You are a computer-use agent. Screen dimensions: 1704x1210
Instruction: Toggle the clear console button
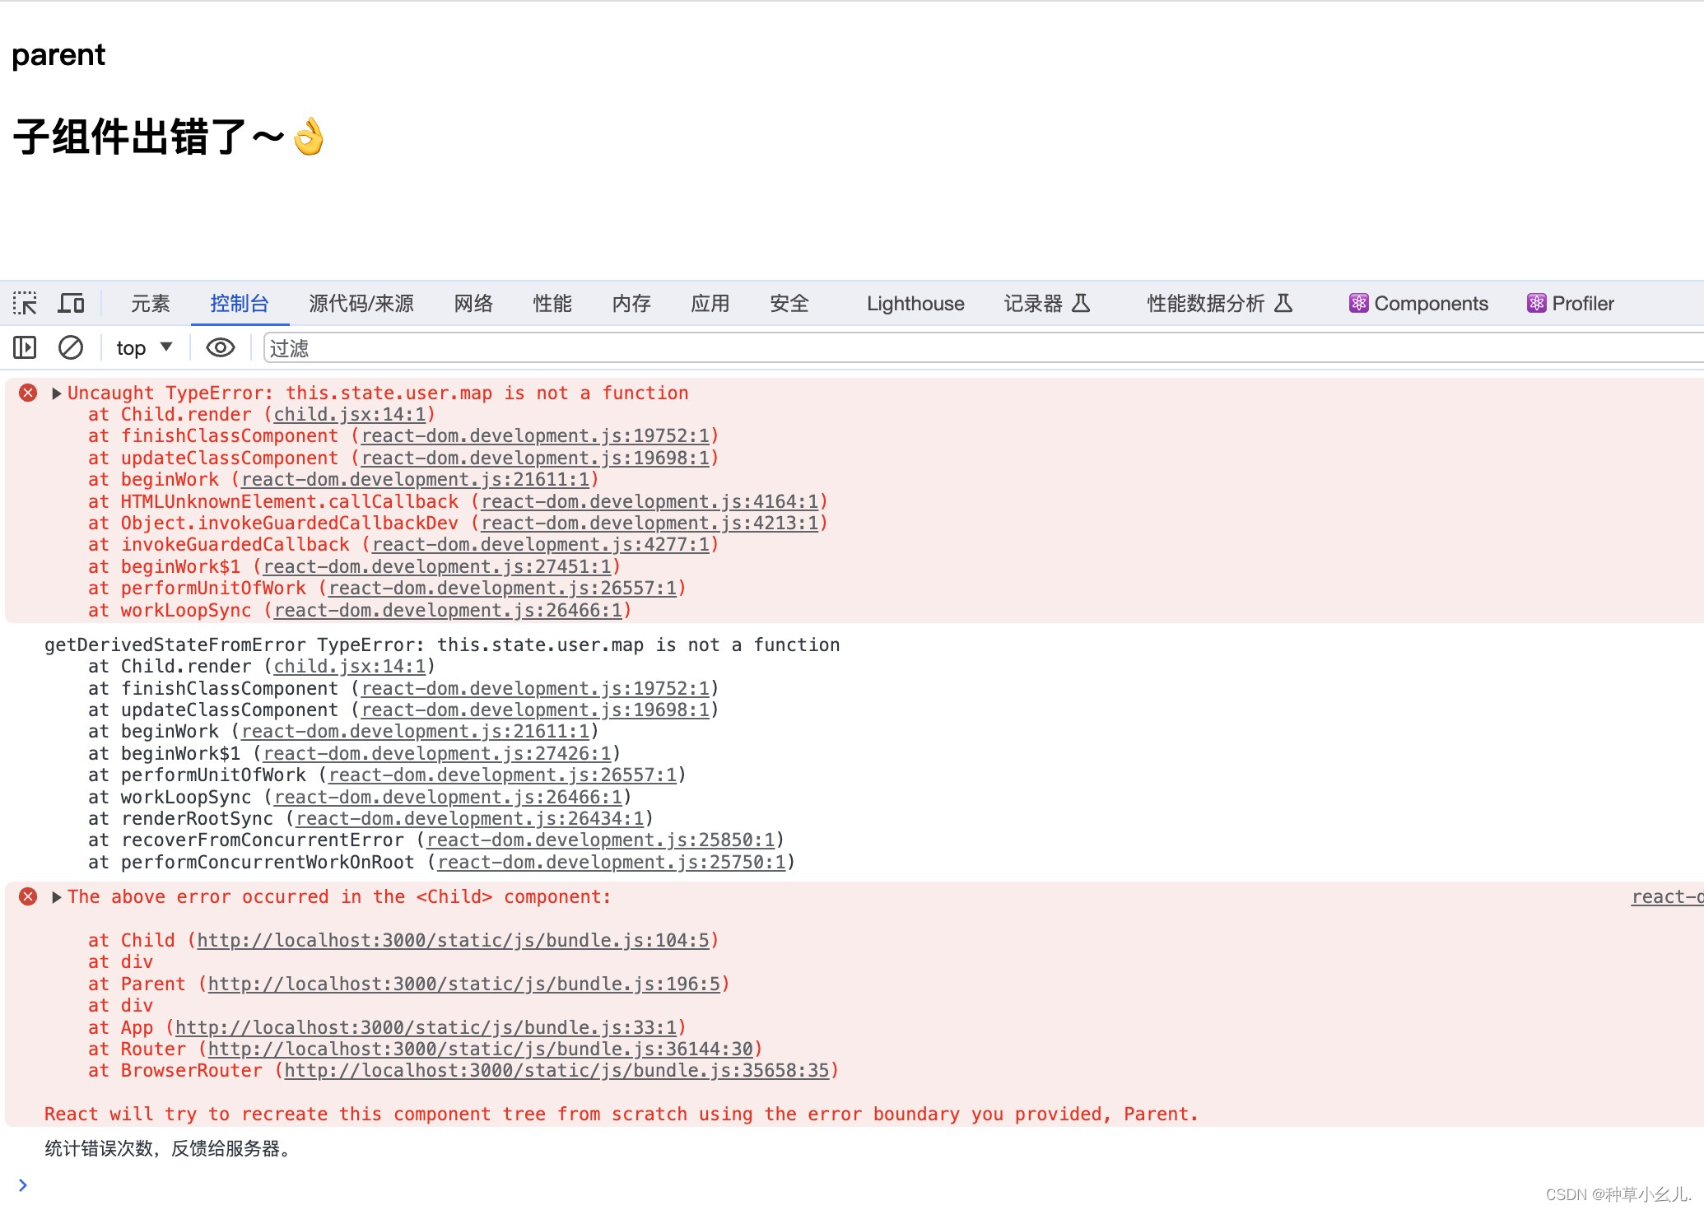coord(71,346)
